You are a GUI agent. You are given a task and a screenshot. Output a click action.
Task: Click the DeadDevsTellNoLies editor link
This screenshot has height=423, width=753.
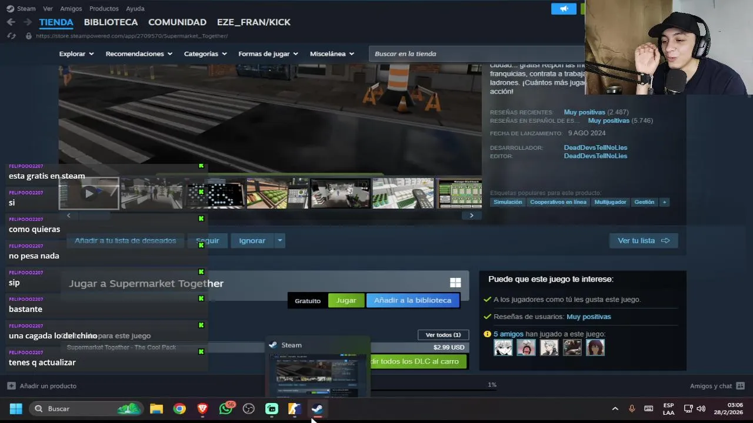[595, 156]
